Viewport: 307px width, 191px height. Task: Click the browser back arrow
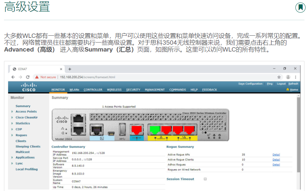tap(13, 77)
